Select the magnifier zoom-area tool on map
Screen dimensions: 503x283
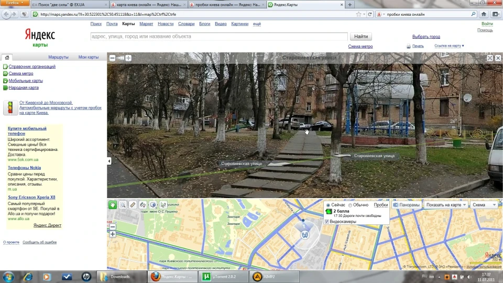click(123, 205)
